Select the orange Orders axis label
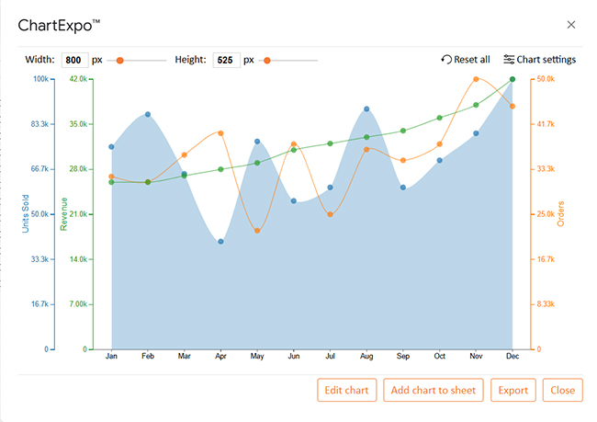The width and height of the screenshot is (597, 422). point(561,213)
